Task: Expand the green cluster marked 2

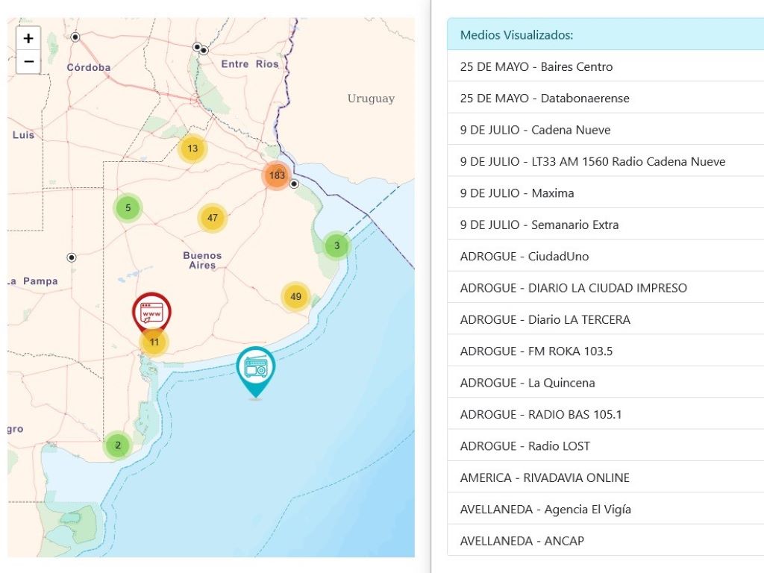Action: [117, 445]
